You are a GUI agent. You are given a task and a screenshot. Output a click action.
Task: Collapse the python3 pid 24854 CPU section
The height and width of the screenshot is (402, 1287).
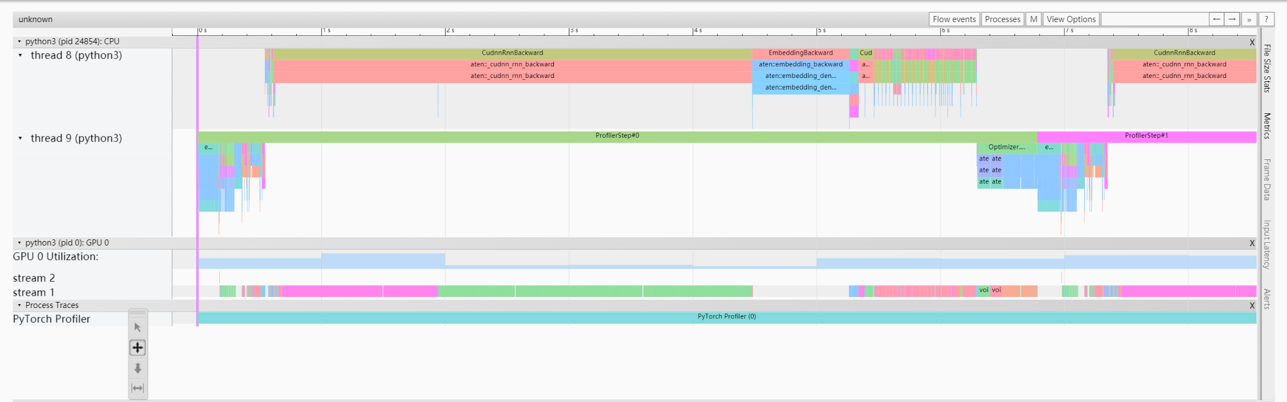19,41
